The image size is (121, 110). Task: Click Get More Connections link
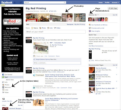(x=96, y=46)
